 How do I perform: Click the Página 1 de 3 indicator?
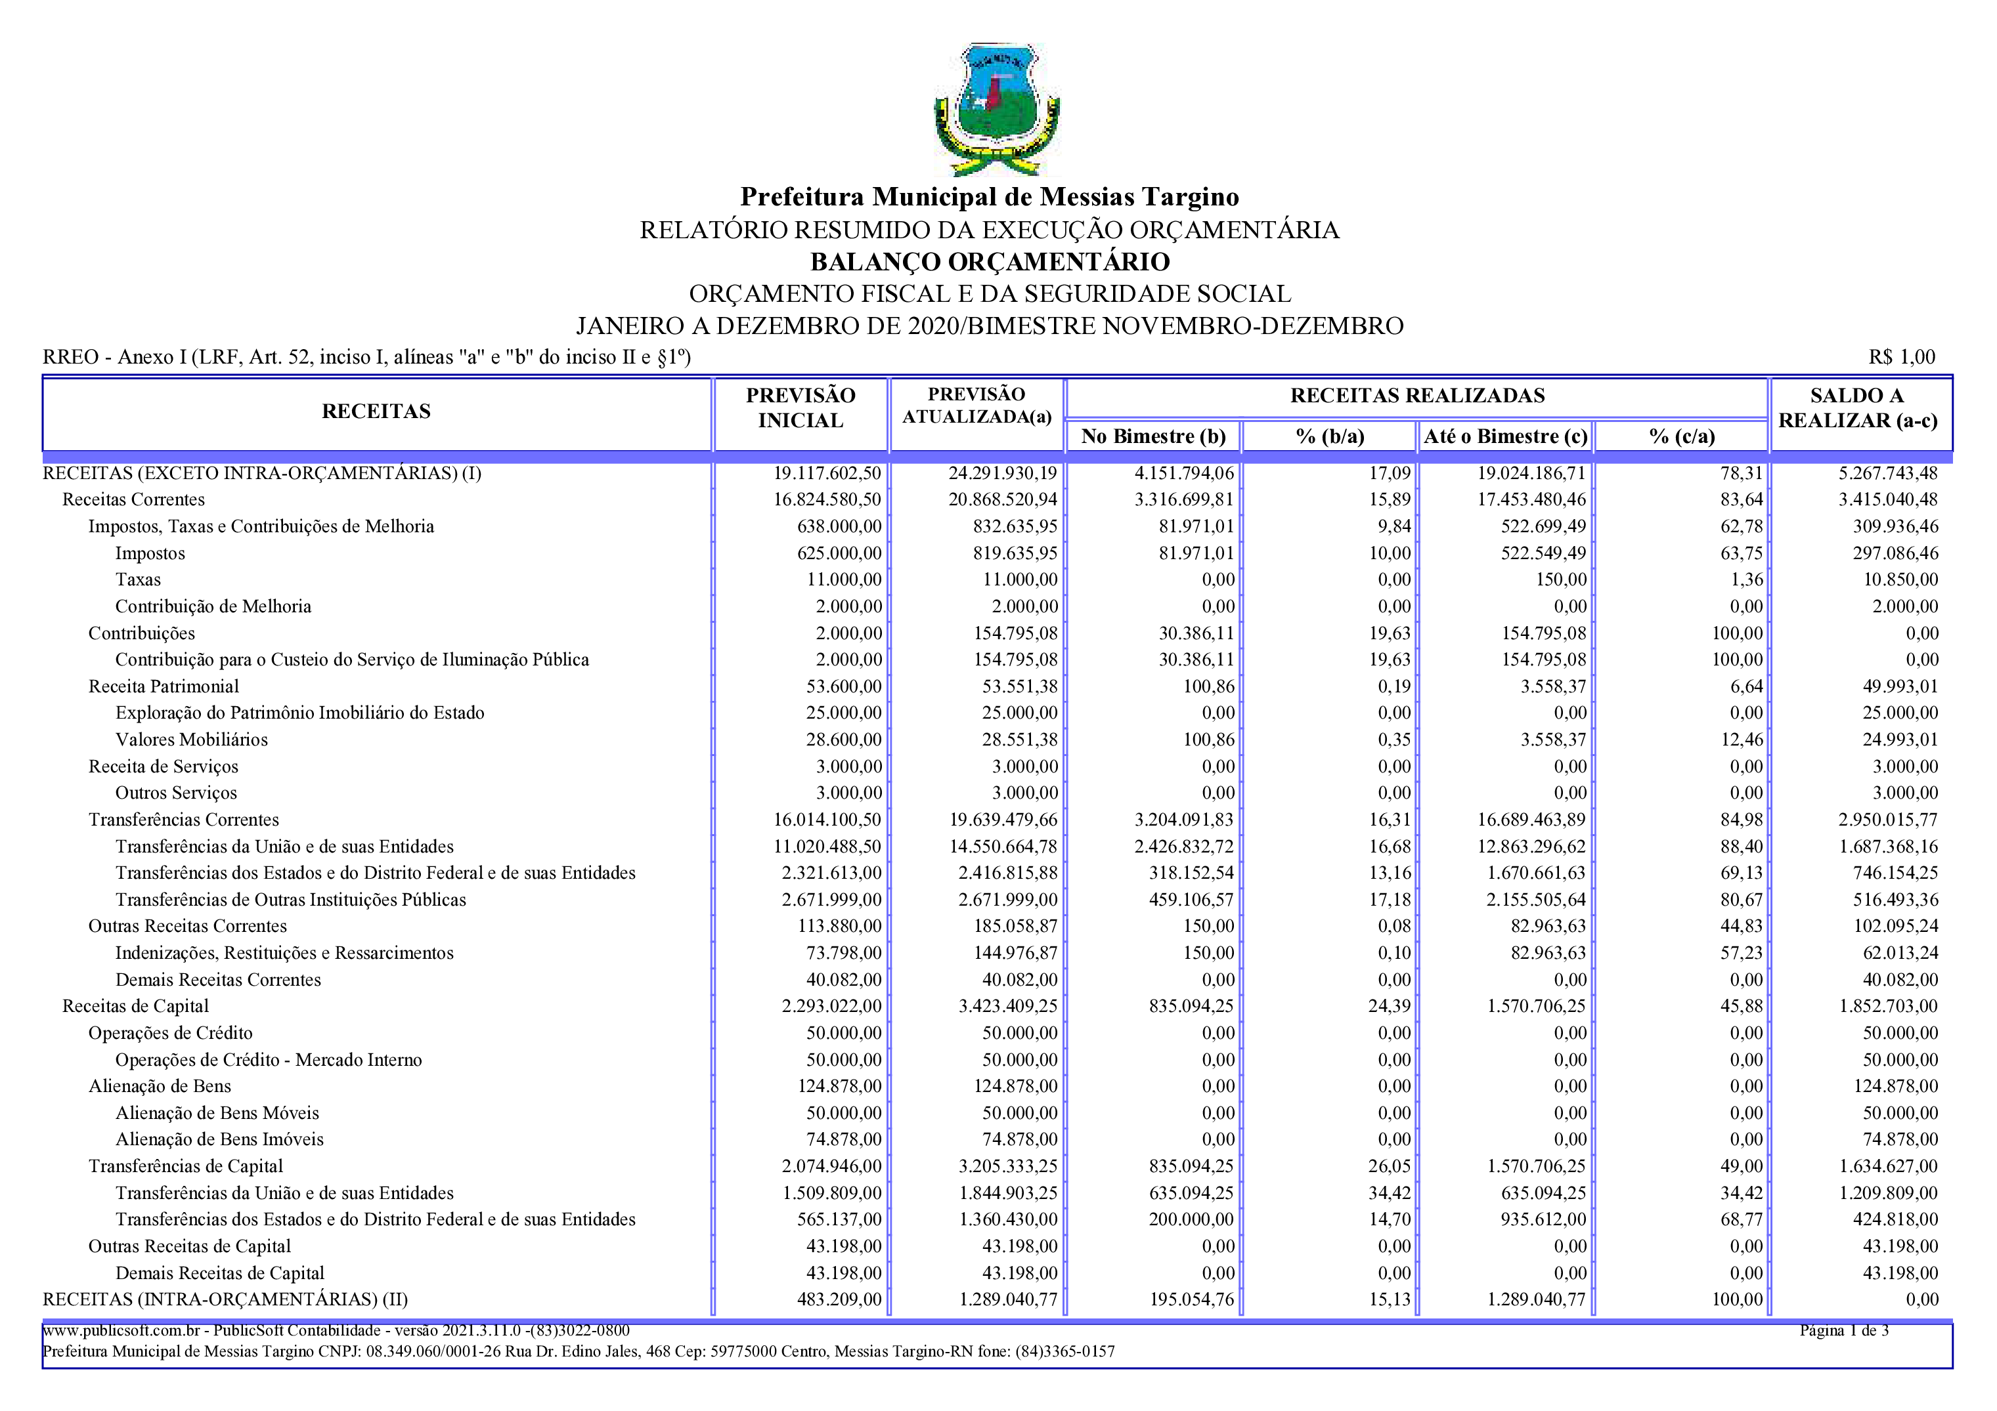point(1844,1330)
